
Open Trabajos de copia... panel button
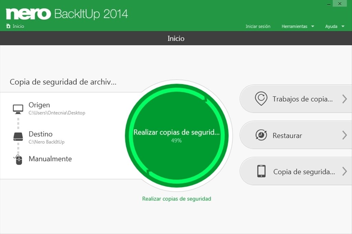[296, 99]
